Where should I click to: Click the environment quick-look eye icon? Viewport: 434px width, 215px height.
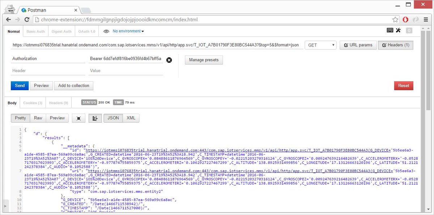[x=106, y=31]
